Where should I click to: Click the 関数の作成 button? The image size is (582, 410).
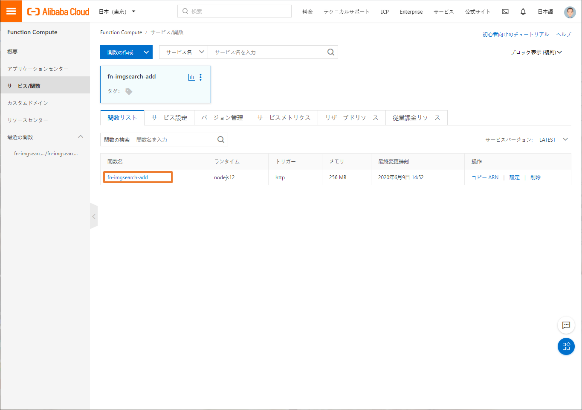click(x=120, y=52)
